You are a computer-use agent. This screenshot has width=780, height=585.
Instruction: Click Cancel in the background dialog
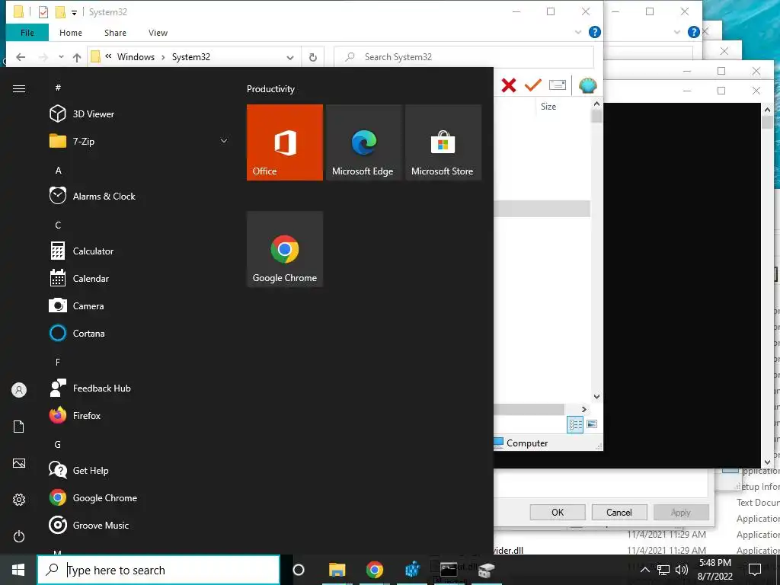click(619, 513)
